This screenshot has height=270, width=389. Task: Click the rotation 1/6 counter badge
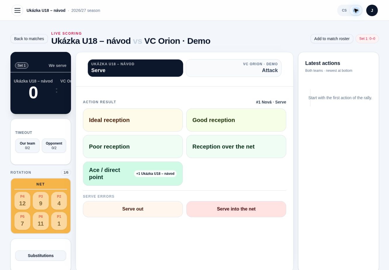[x=66, y=173]
